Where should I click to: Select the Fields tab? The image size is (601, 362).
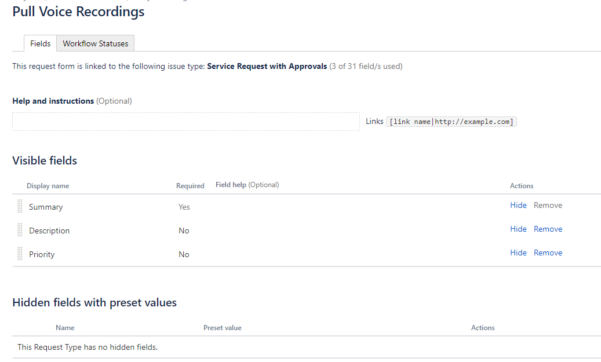[40, 43]
